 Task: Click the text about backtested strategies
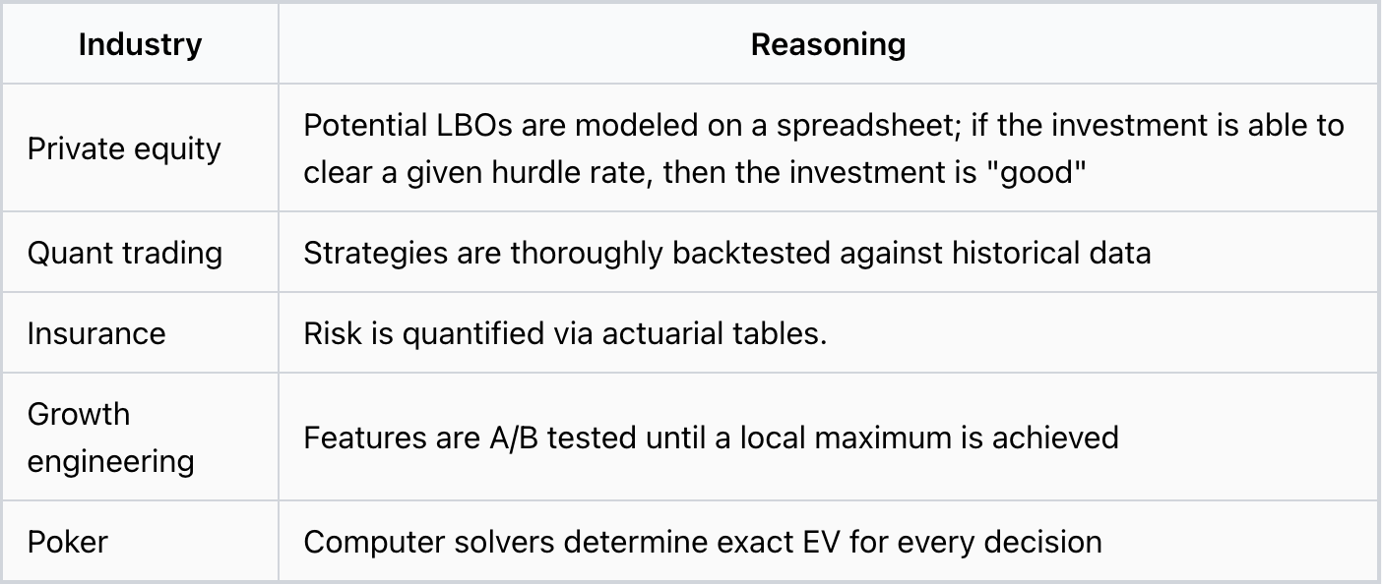coord(726,253)
